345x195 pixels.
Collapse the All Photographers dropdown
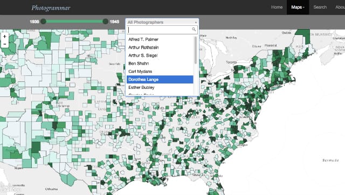click(162, 22)
